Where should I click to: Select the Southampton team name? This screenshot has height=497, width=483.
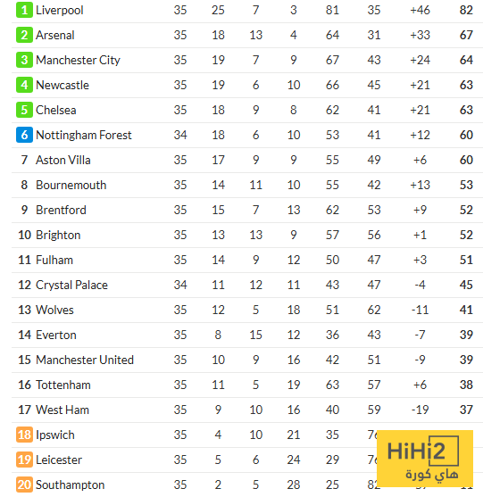click(71, 485)
